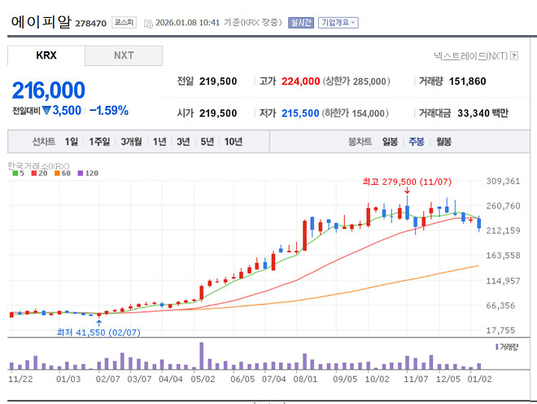Image resolution: width=537 pixels, height=404 pixels.
Task: Click the 코스피 market badge
Action: click(124, 23)
